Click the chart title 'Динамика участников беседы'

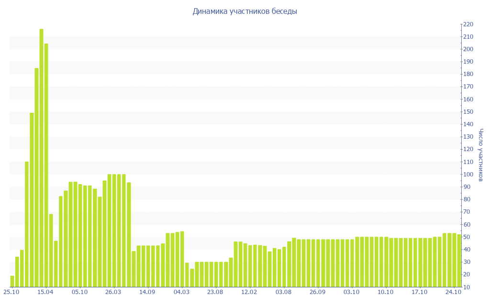click(x=245, y=11)
